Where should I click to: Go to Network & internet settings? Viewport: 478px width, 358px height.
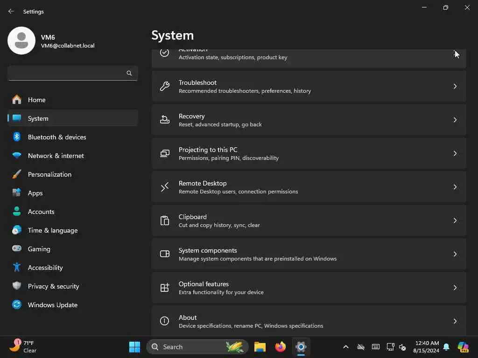pyautogui.click(x=73, y=156)
